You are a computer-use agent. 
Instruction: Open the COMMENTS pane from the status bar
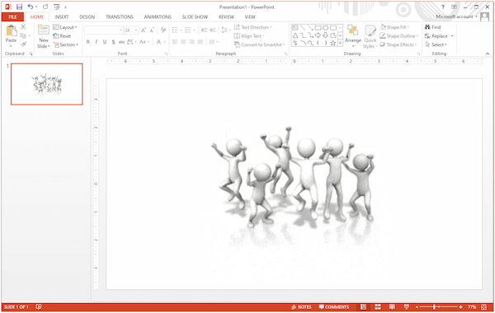click(334, 307)
